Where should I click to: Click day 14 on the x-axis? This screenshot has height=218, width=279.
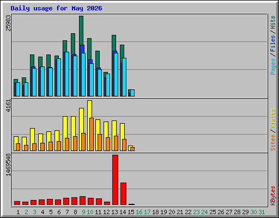pyautogui.click(x=123, y=212)
